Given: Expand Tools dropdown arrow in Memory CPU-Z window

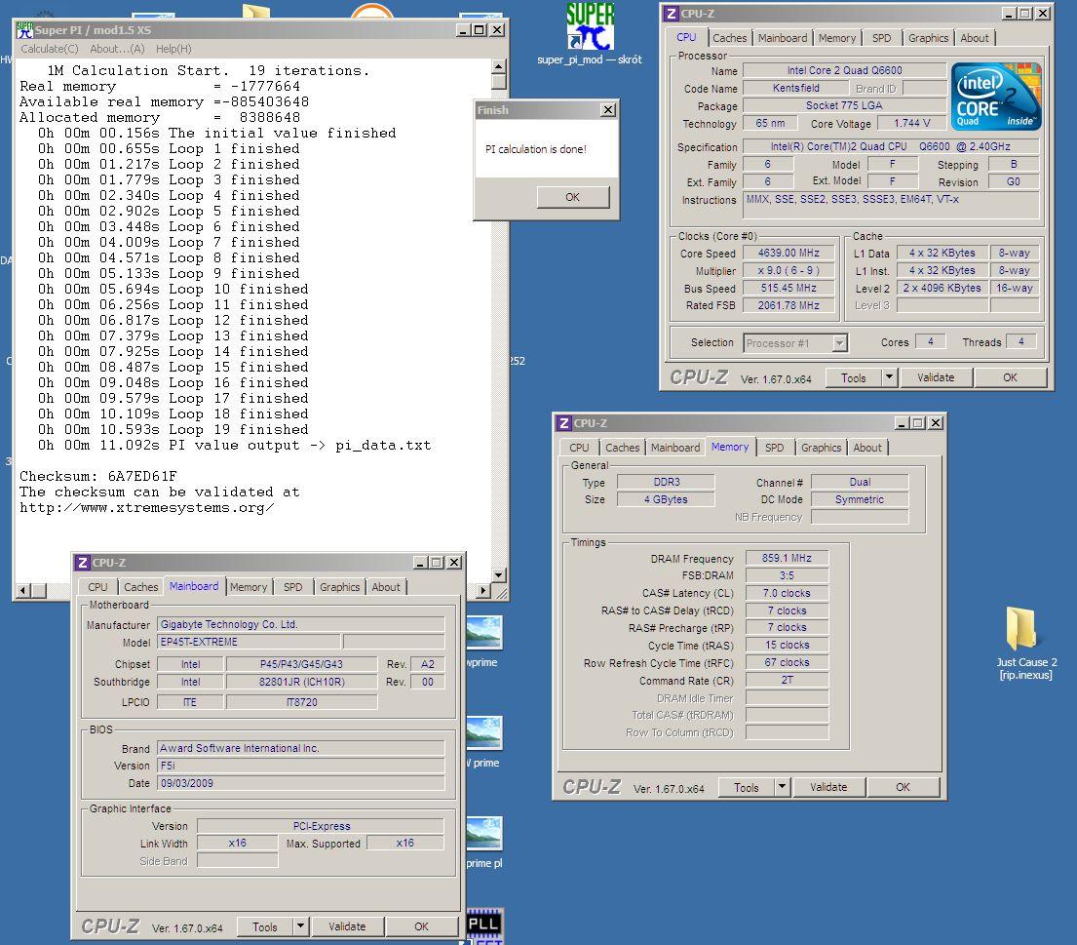Looking at the screenshot, I should [x=783, y=787].
